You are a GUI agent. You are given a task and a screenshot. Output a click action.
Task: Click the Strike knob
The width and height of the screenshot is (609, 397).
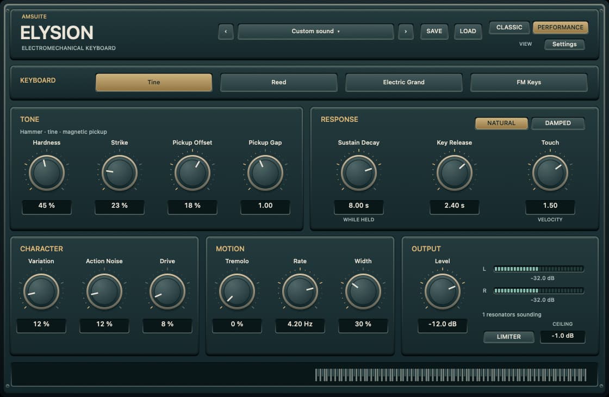(x=120, y=173)
